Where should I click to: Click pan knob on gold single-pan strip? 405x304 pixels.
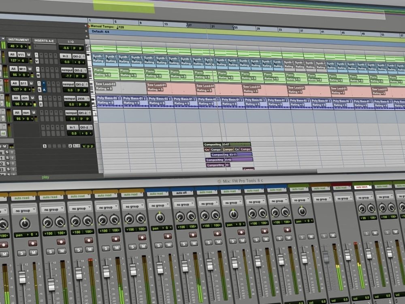coord(25,223)
